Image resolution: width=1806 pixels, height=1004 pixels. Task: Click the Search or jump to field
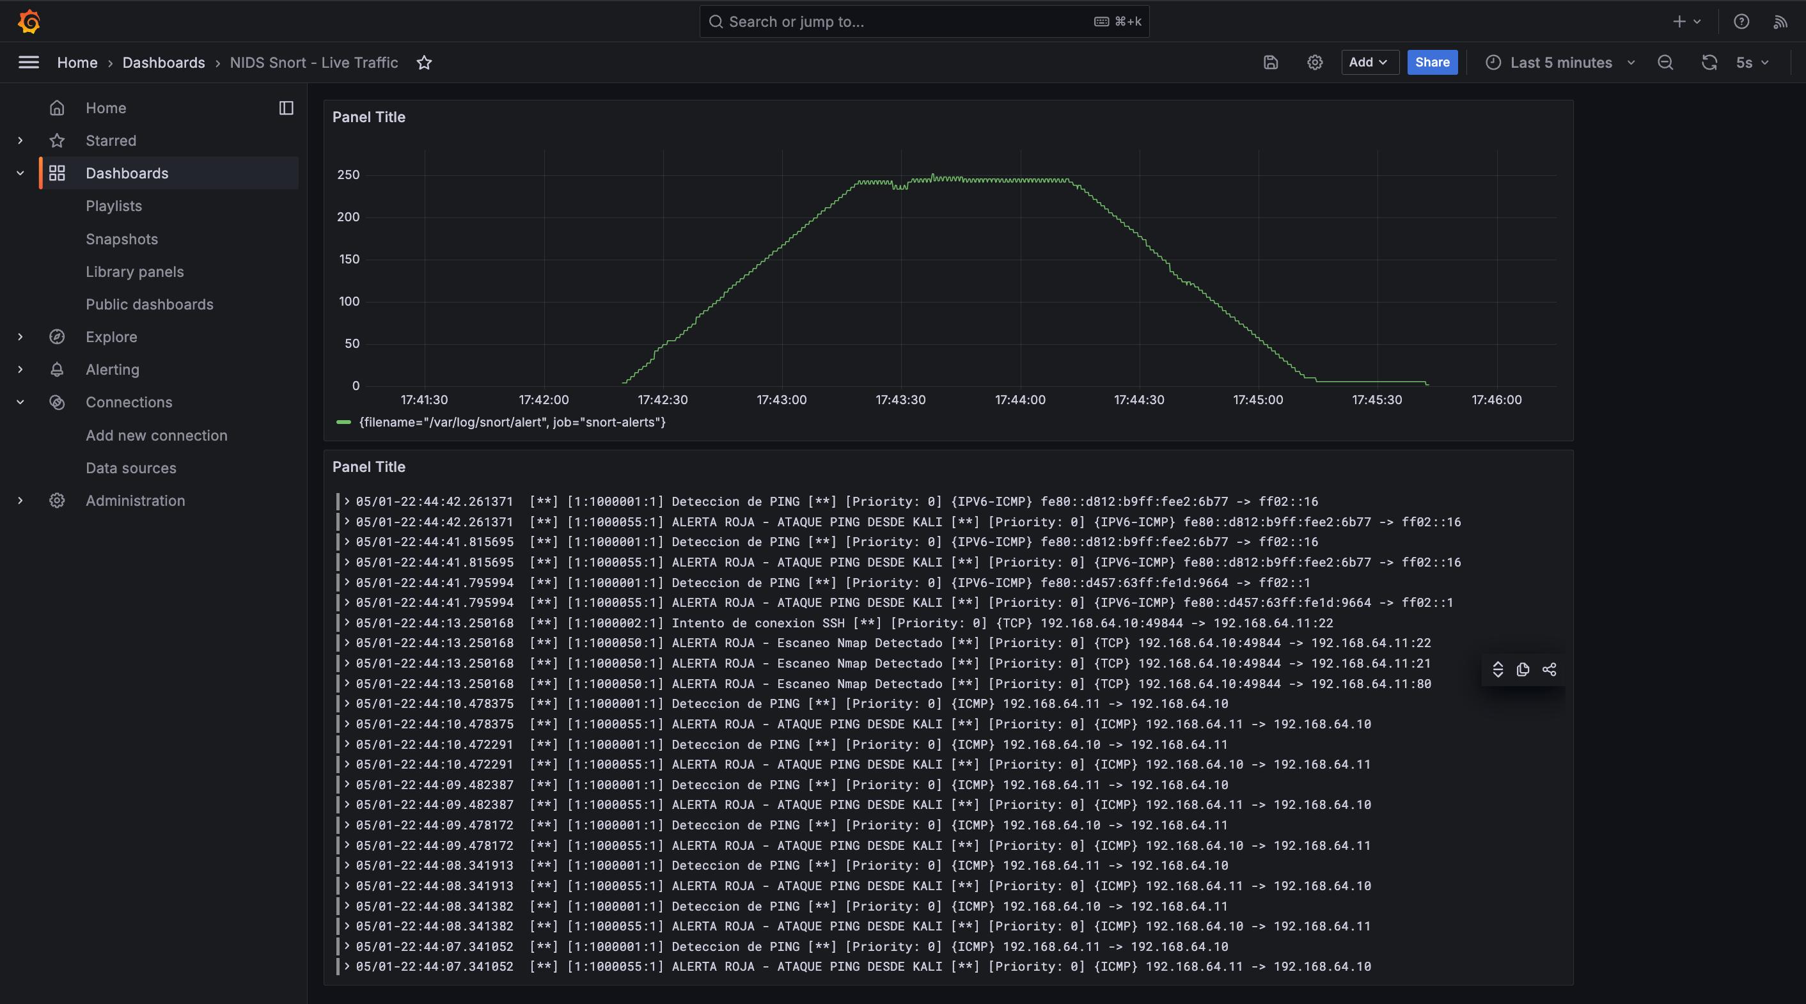pyautogui.click(x=924, y=22)
